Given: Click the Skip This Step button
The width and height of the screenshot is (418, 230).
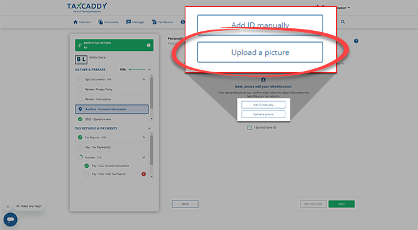Looking at the screenshot, I should pyautogui.click(x=313, y=204).
